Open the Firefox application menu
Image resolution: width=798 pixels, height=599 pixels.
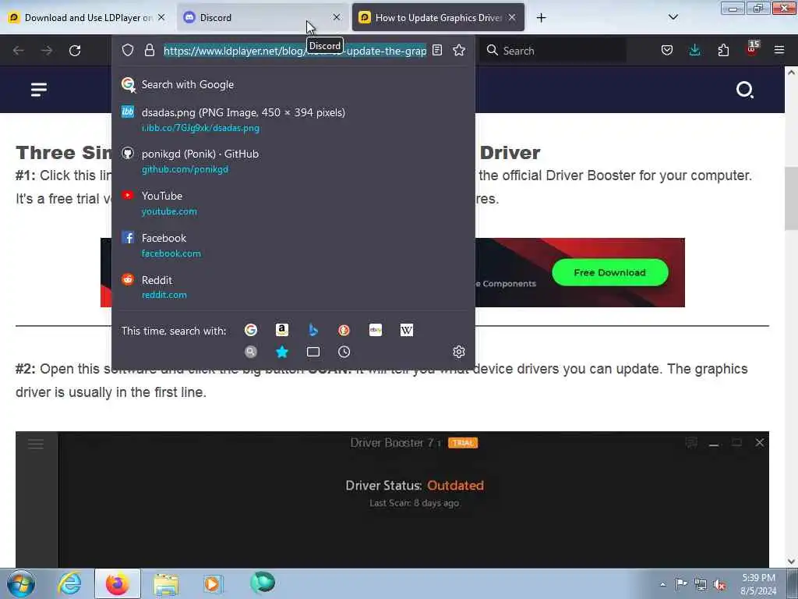tap(779, 50)
